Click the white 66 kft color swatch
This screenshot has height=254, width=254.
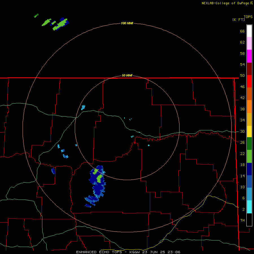coord(249,31)
